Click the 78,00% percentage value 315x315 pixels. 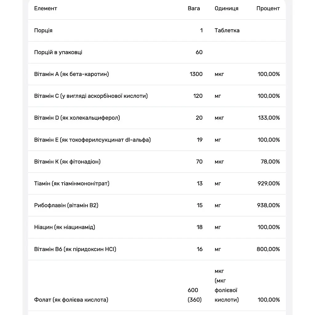coord(270,162)
